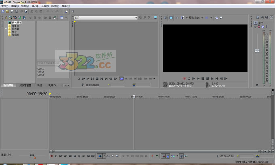Click the New project icon in main toolbar
The height and width of the screenshot is (165, 275).
[3, 12]
